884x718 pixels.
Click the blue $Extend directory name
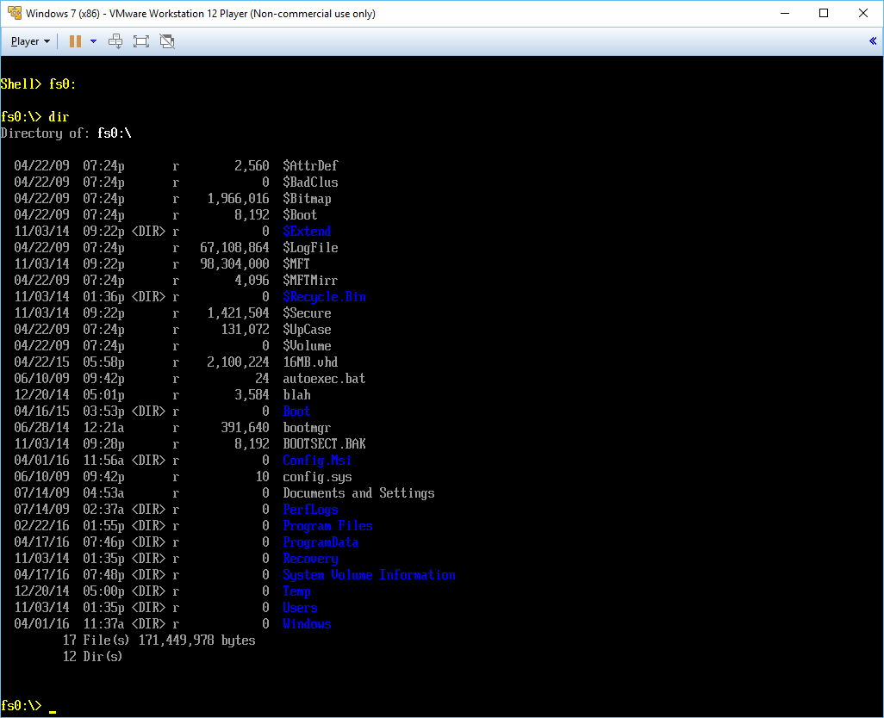pyautogui.click(x=307, y=231)
